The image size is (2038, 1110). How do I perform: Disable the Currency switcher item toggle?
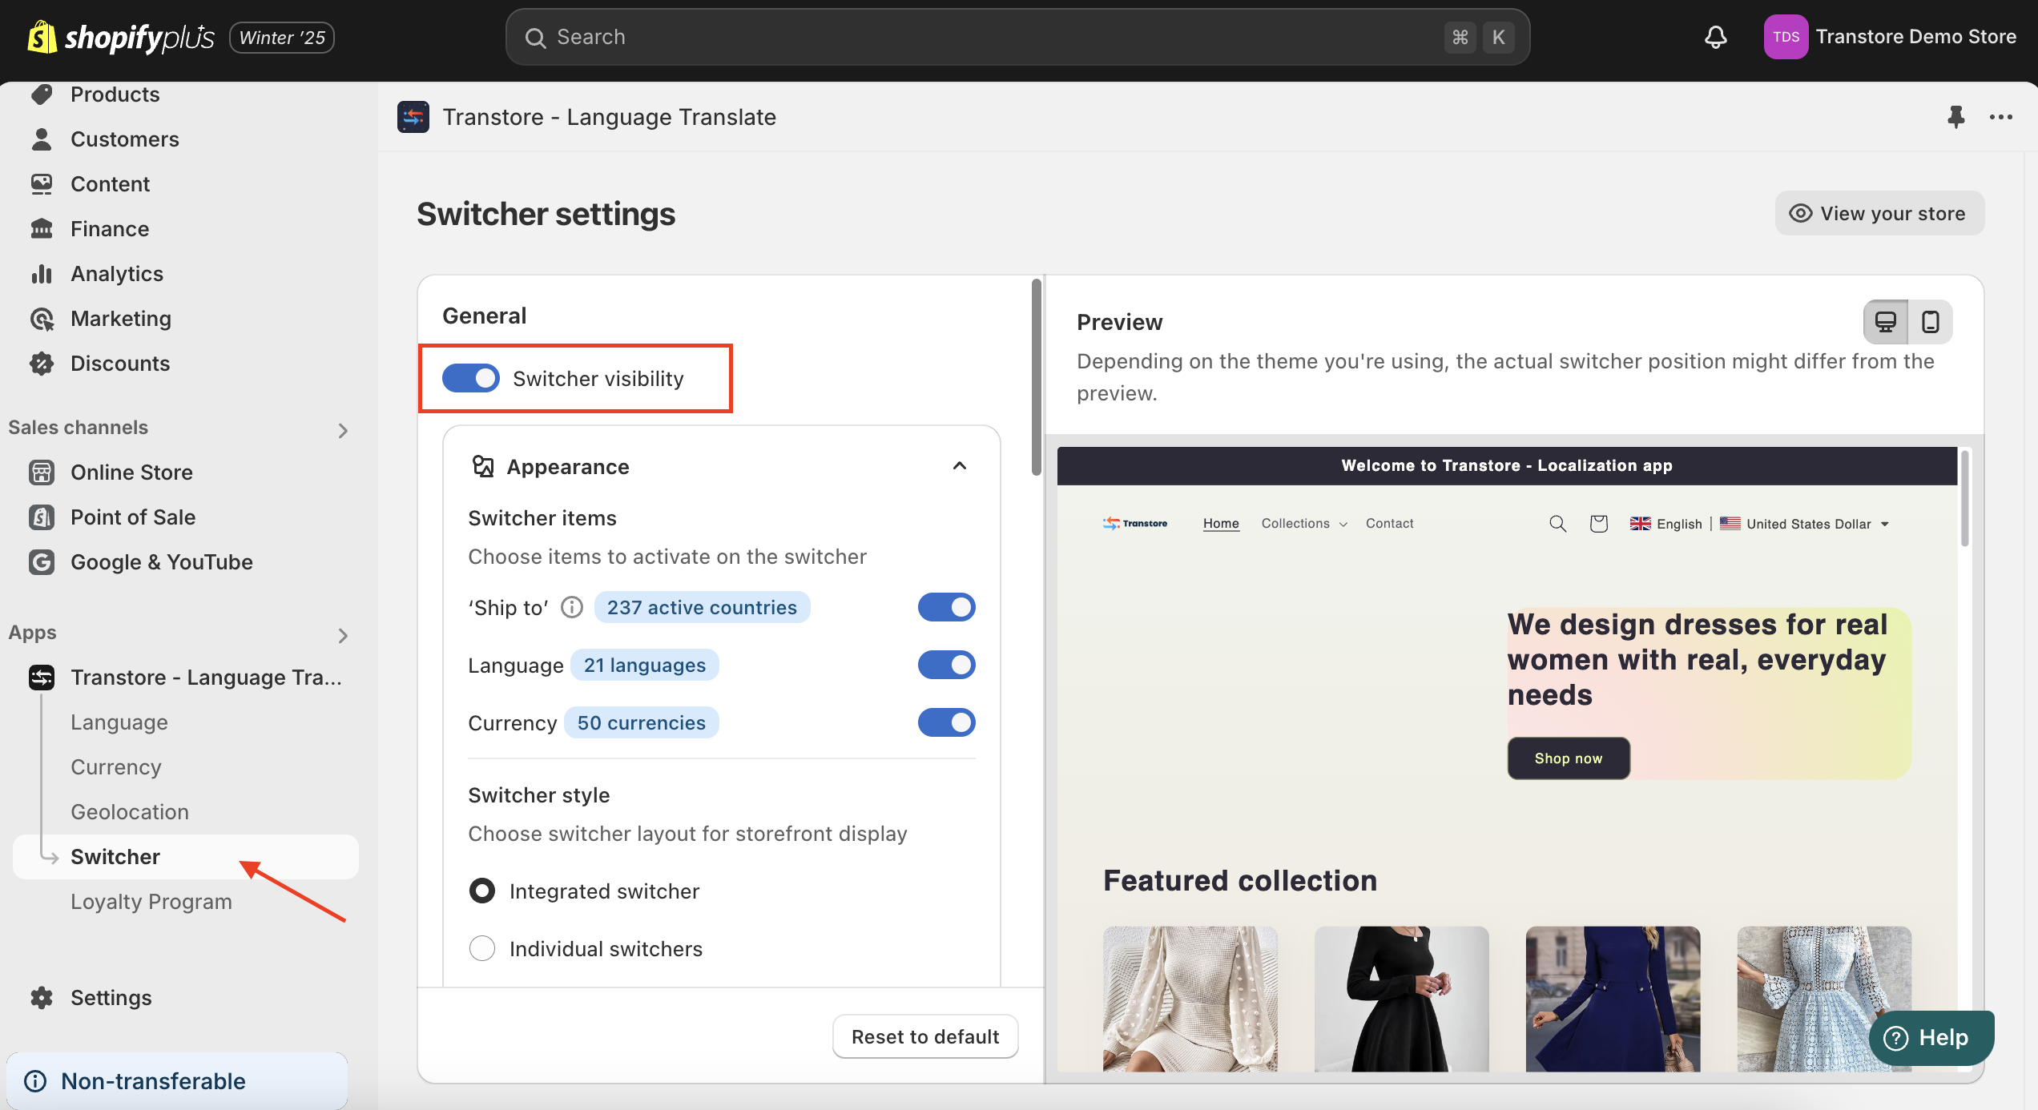pyautogui.click(x=946, y=722)
